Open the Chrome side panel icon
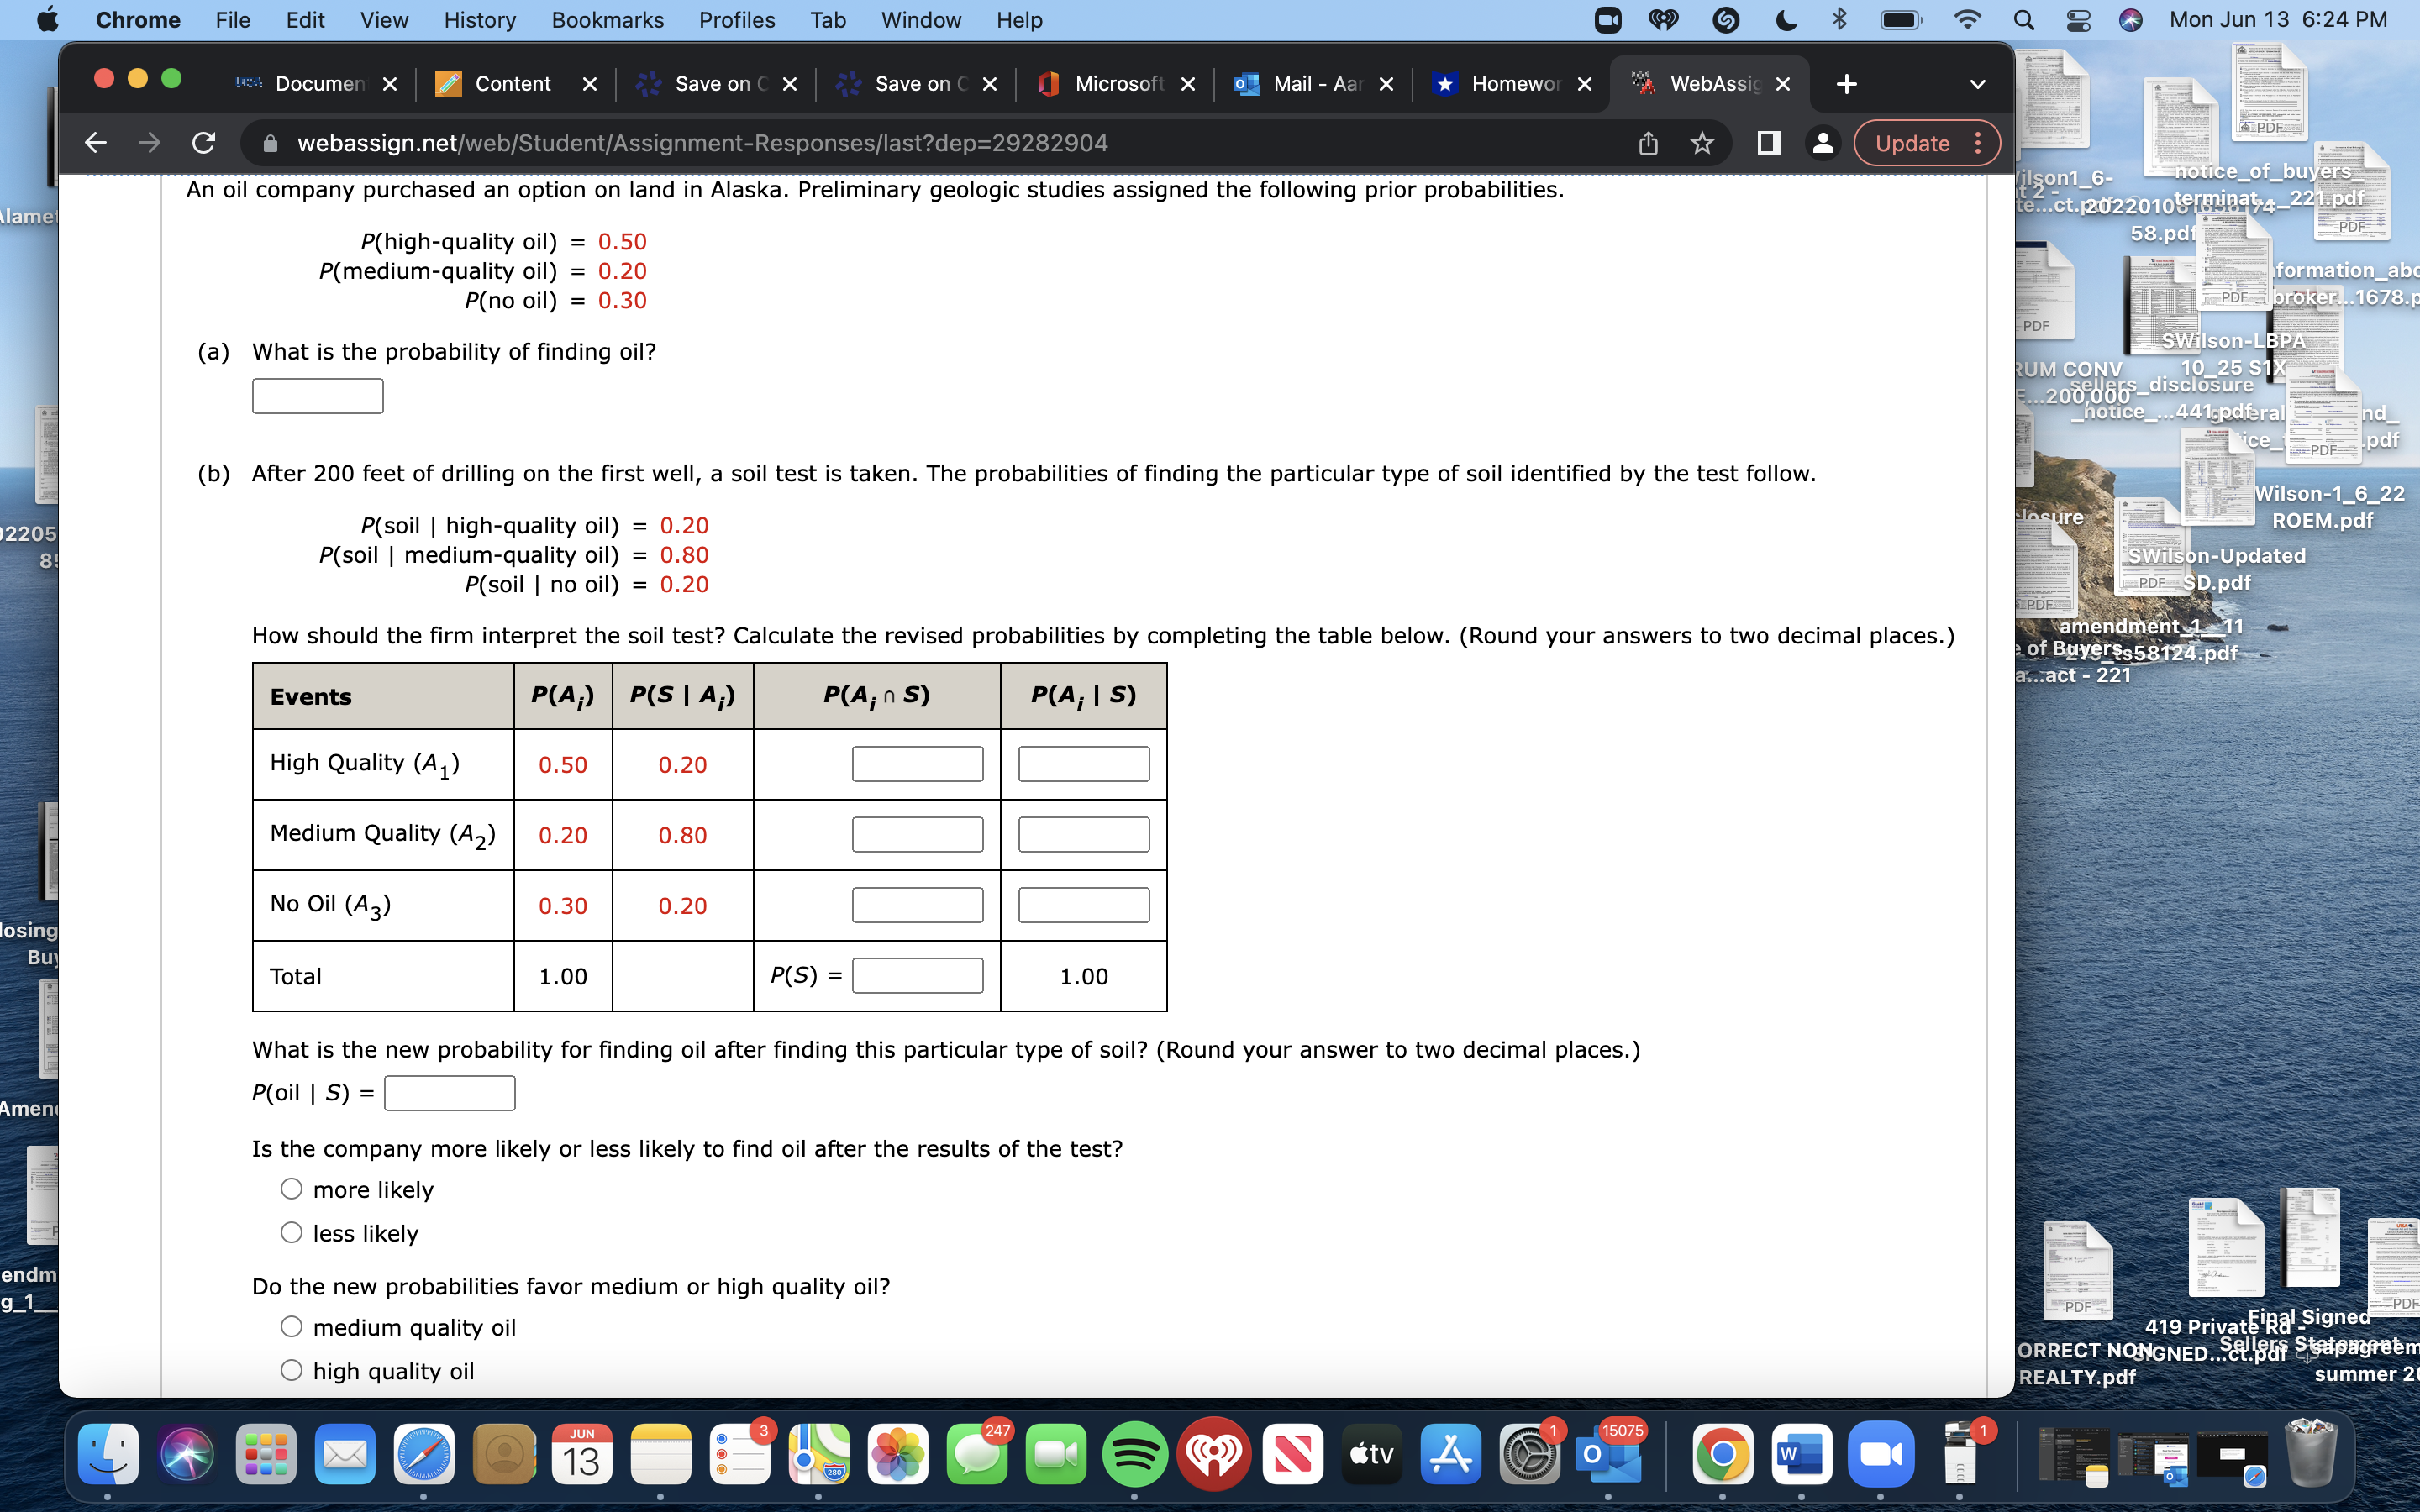The image size is (2420, 1512). 1767,142
